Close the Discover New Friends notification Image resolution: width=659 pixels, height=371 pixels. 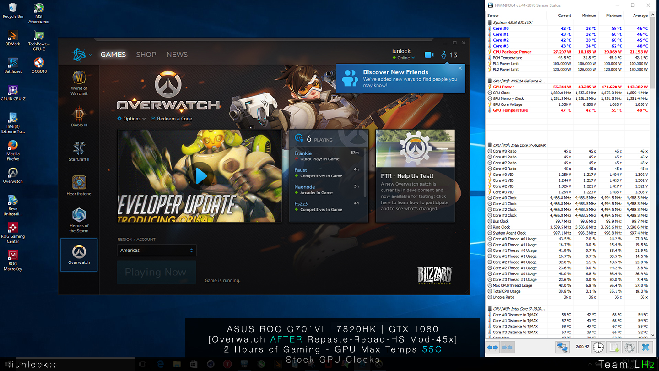coord(460,68)
